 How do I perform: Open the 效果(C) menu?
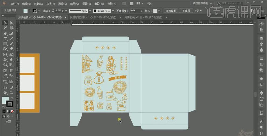point(74,3)
